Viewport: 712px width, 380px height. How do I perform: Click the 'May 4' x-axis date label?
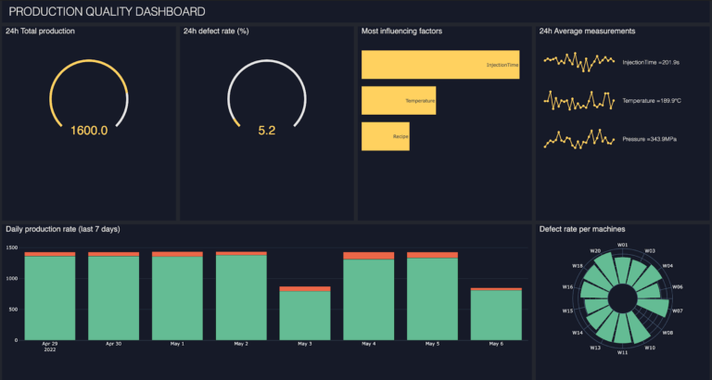[x=369, y=344]
